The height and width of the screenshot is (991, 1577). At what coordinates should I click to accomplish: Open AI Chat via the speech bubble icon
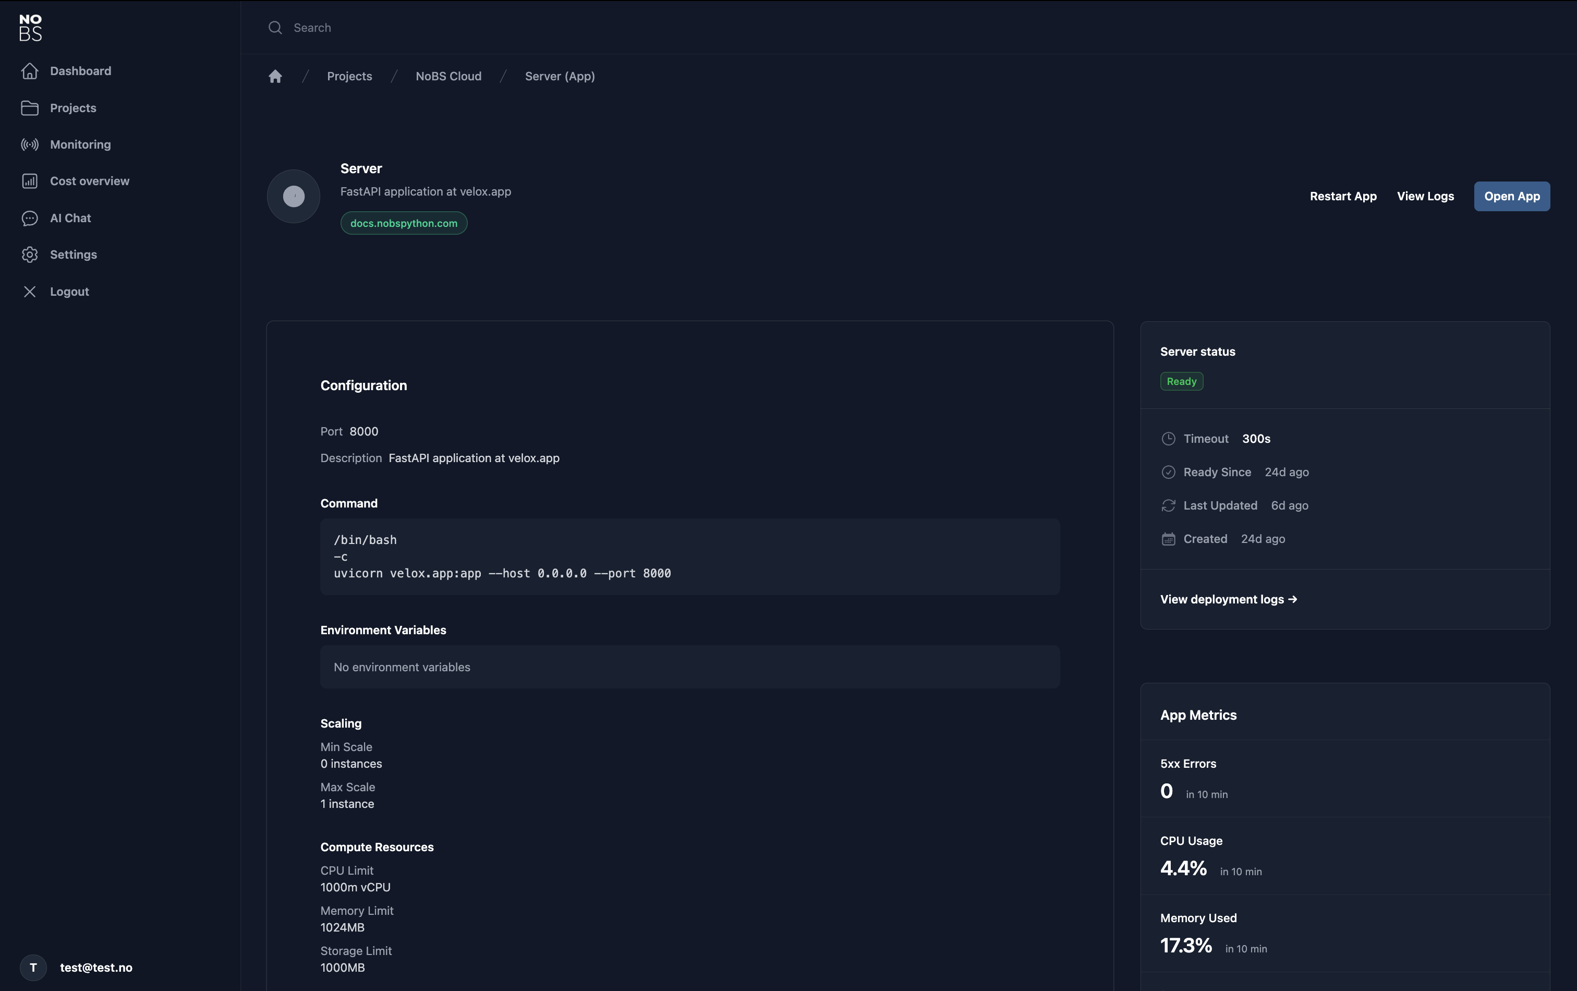[30, 218]
